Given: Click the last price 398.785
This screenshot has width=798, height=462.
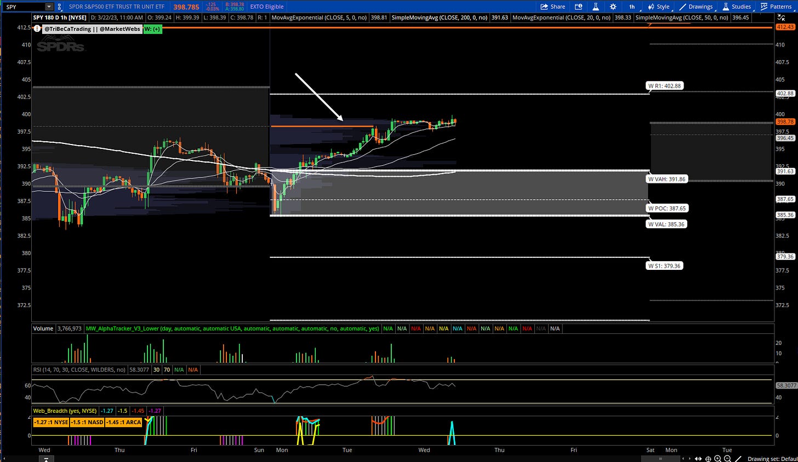Looking at the screenshot, I should coord(186,7).
